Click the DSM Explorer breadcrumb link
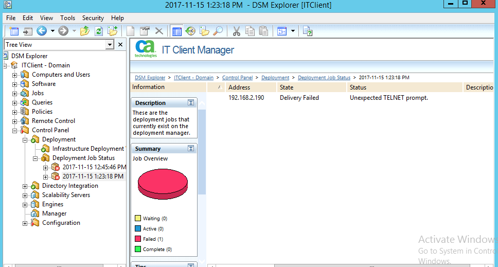498x267 pixels. coord(150,78)
